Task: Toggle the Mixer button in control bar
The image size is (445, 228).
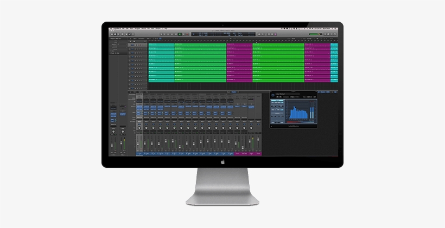Action: 130,34
